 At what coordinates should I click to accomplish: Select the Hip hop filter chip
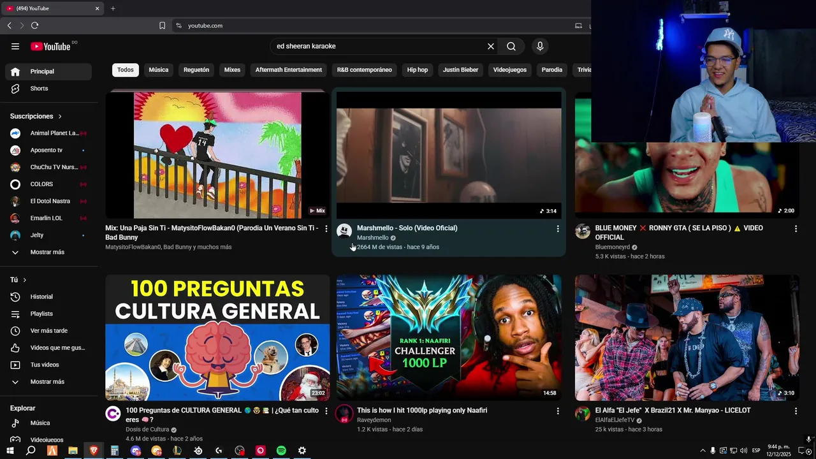pos(418,70)
